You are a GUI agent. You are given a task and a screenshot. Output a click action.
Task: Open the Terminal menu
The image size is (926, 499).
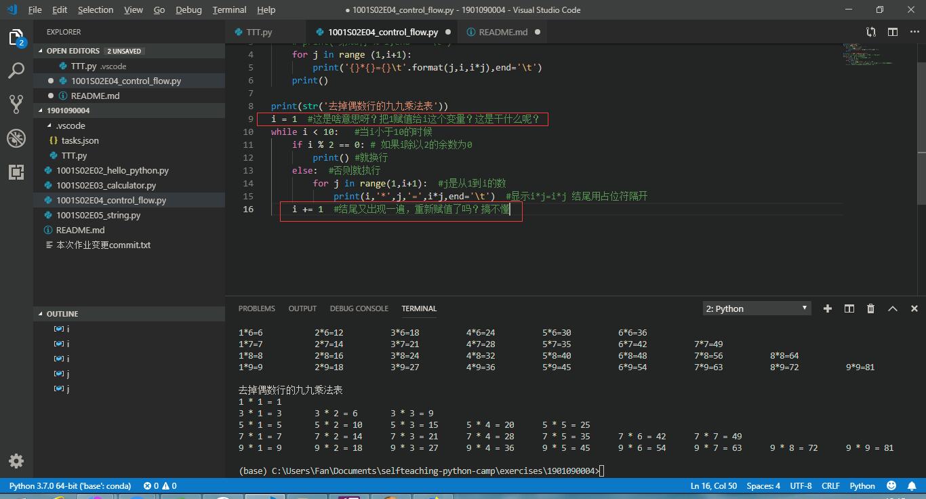point(229,9)
